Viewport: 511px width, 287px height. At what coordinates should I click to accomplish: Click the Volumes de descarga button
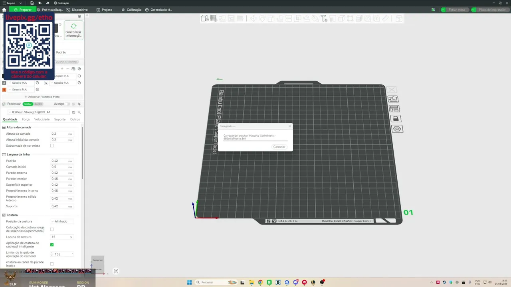coord(67,62)
